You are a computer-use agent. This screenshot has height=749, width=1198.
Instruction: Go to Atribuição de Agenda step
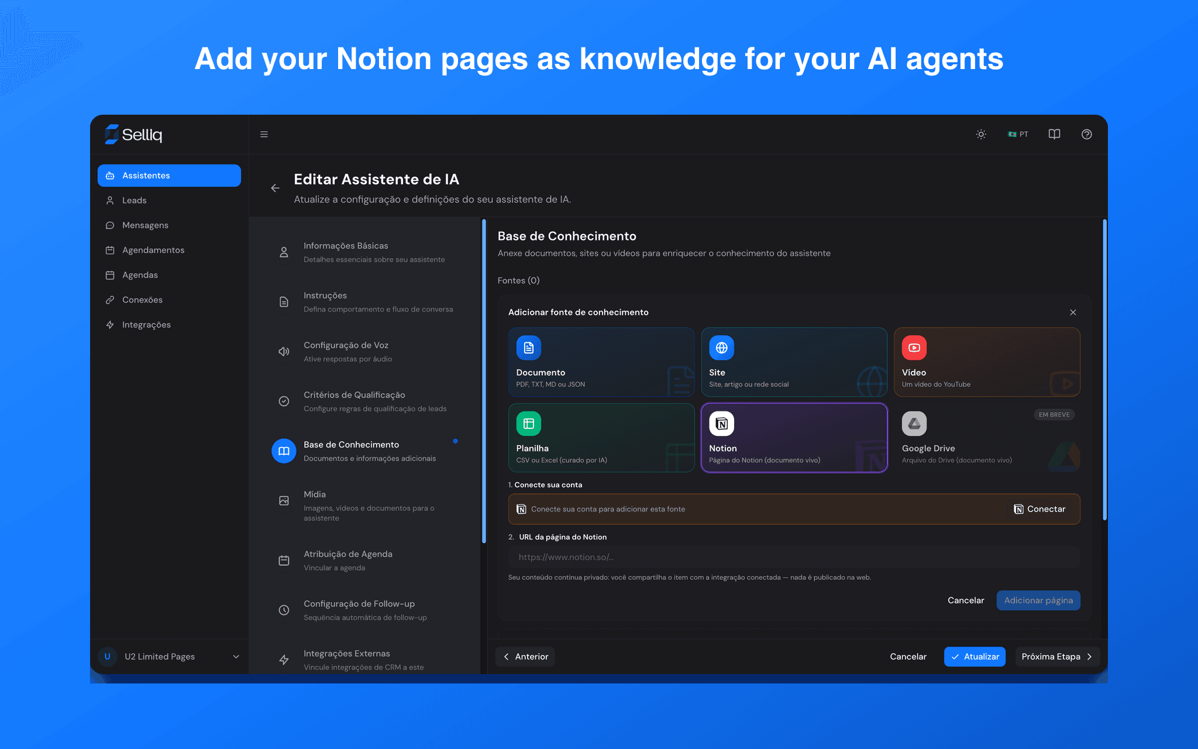(365, 561)
